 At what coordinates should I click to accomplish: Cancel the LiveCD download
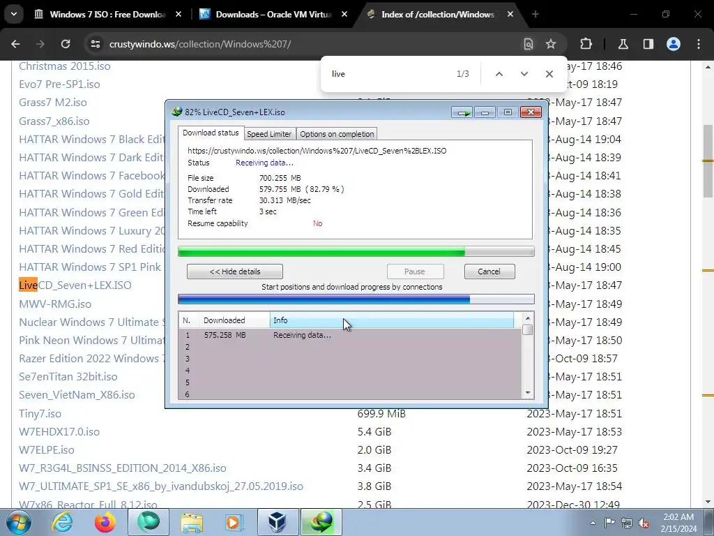(489, 271)
